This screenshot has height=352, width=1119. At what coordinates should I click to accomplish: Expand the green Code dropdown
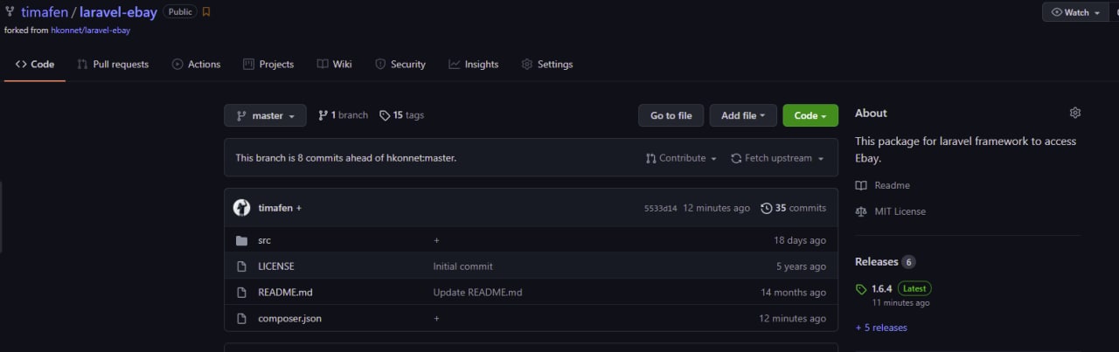pos(810,115)
